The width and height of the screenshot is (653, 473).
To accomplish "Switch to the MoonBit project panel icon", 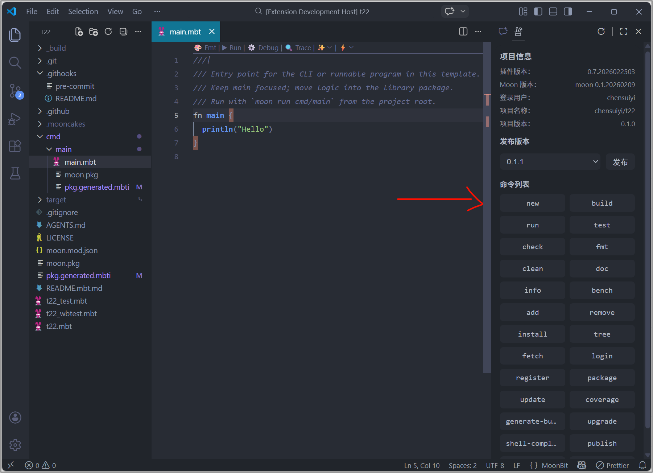I will pyautogui.click(x=518, y=32).
